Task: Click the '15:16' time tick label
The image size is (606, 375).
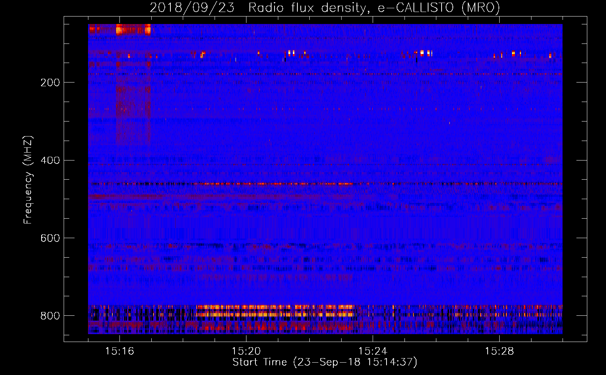Action: coord(119,351)
